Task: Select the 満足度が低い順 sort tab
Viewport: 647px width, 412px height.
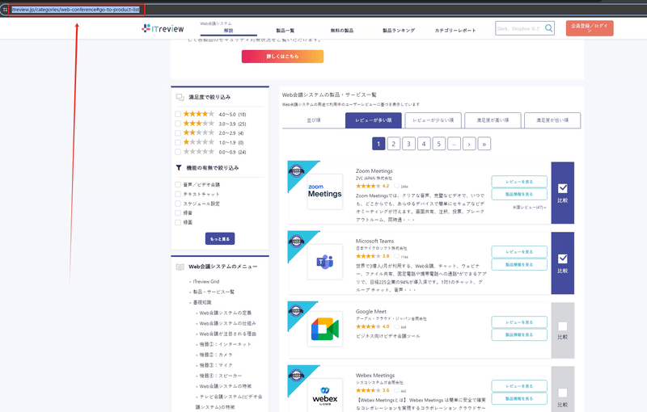Action: 552,120
